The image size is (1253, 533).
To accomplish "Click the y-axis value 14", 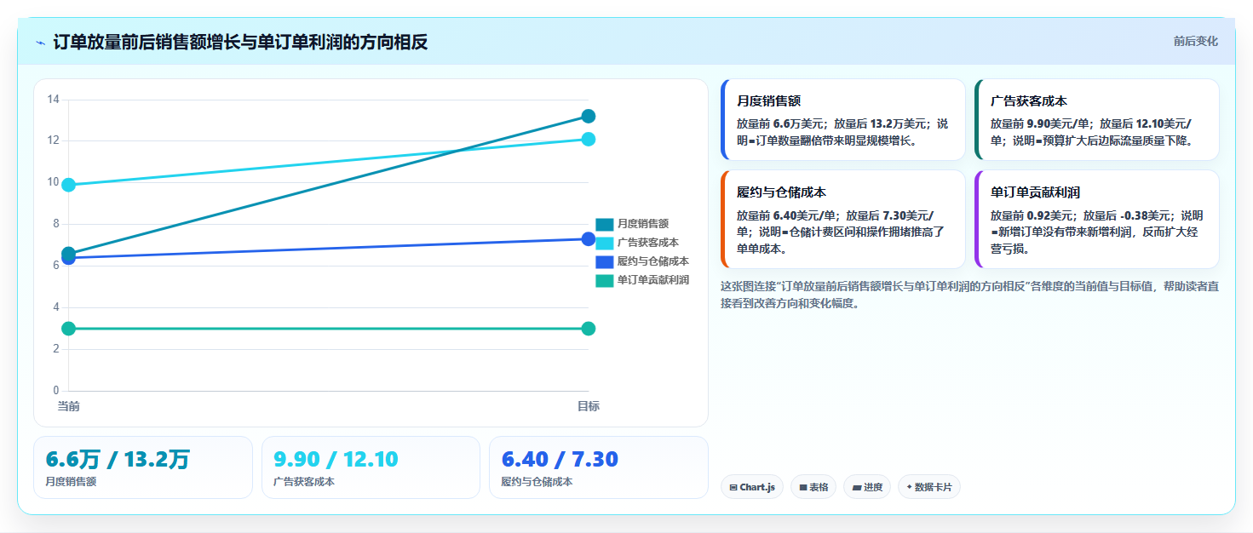I will pos(53,100).
